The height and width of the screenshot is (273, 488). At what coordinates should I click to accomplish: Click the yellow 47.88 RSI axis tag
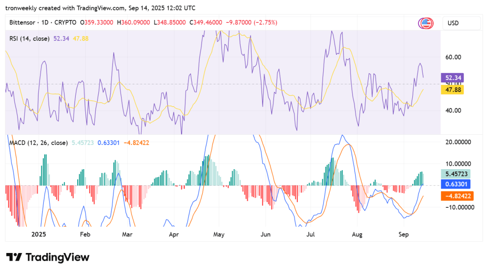point(453,90)
